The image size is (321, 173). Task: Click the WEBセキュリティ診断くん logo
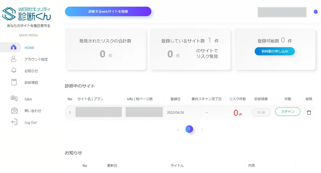(x=26, y=14)
